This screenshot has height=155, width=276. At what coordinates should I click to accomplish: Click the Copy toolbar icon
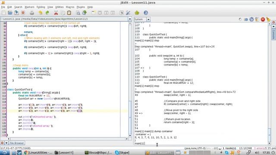click(x=63, y=12)
